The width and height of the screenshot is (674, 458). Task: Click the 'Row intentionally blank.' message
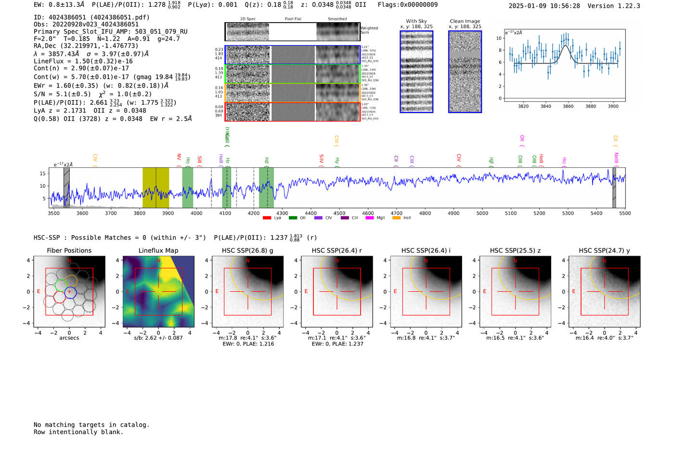pos(78,432)
